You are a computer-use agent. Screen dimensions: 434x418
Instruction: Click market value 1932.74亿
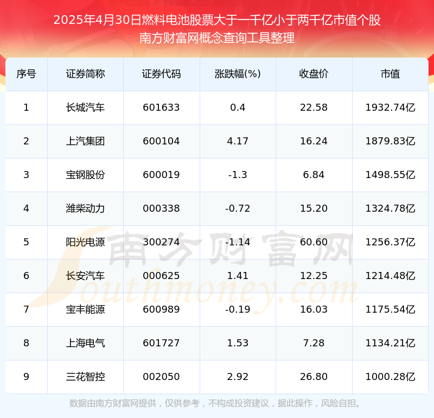(x=390, y=107)
